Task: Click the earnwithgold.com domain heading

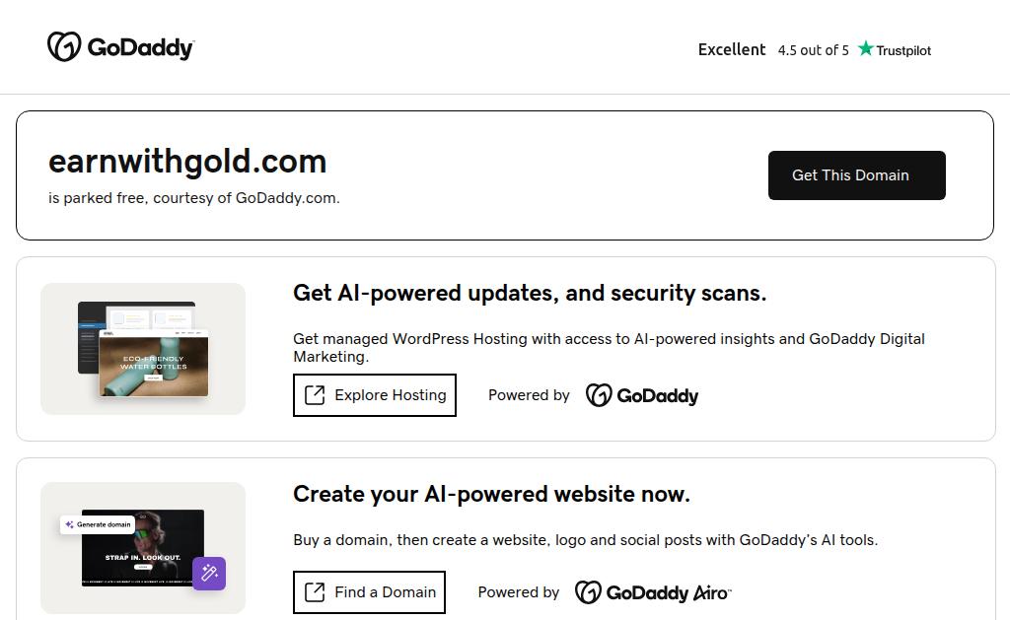Action: pyautogui.click(x=187, y=162)
